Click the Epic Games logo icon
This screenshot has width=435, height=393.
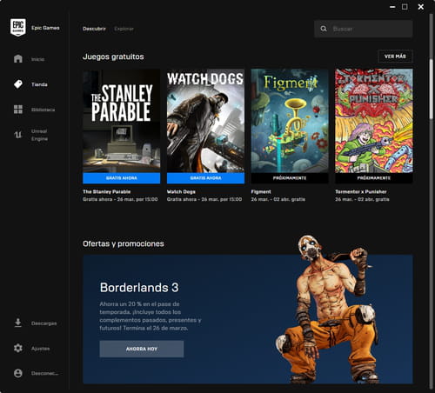(18, 28)
